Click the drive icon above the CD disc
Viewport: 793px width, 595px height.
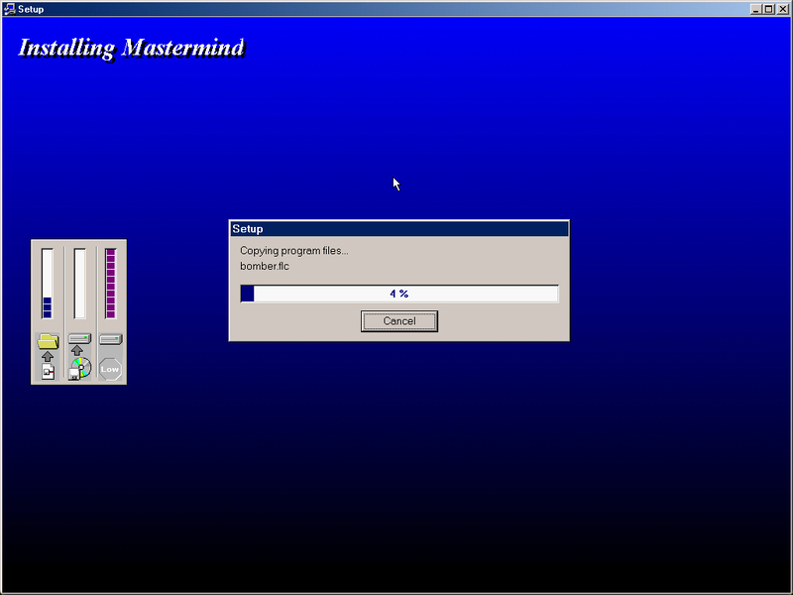[79, 338]
